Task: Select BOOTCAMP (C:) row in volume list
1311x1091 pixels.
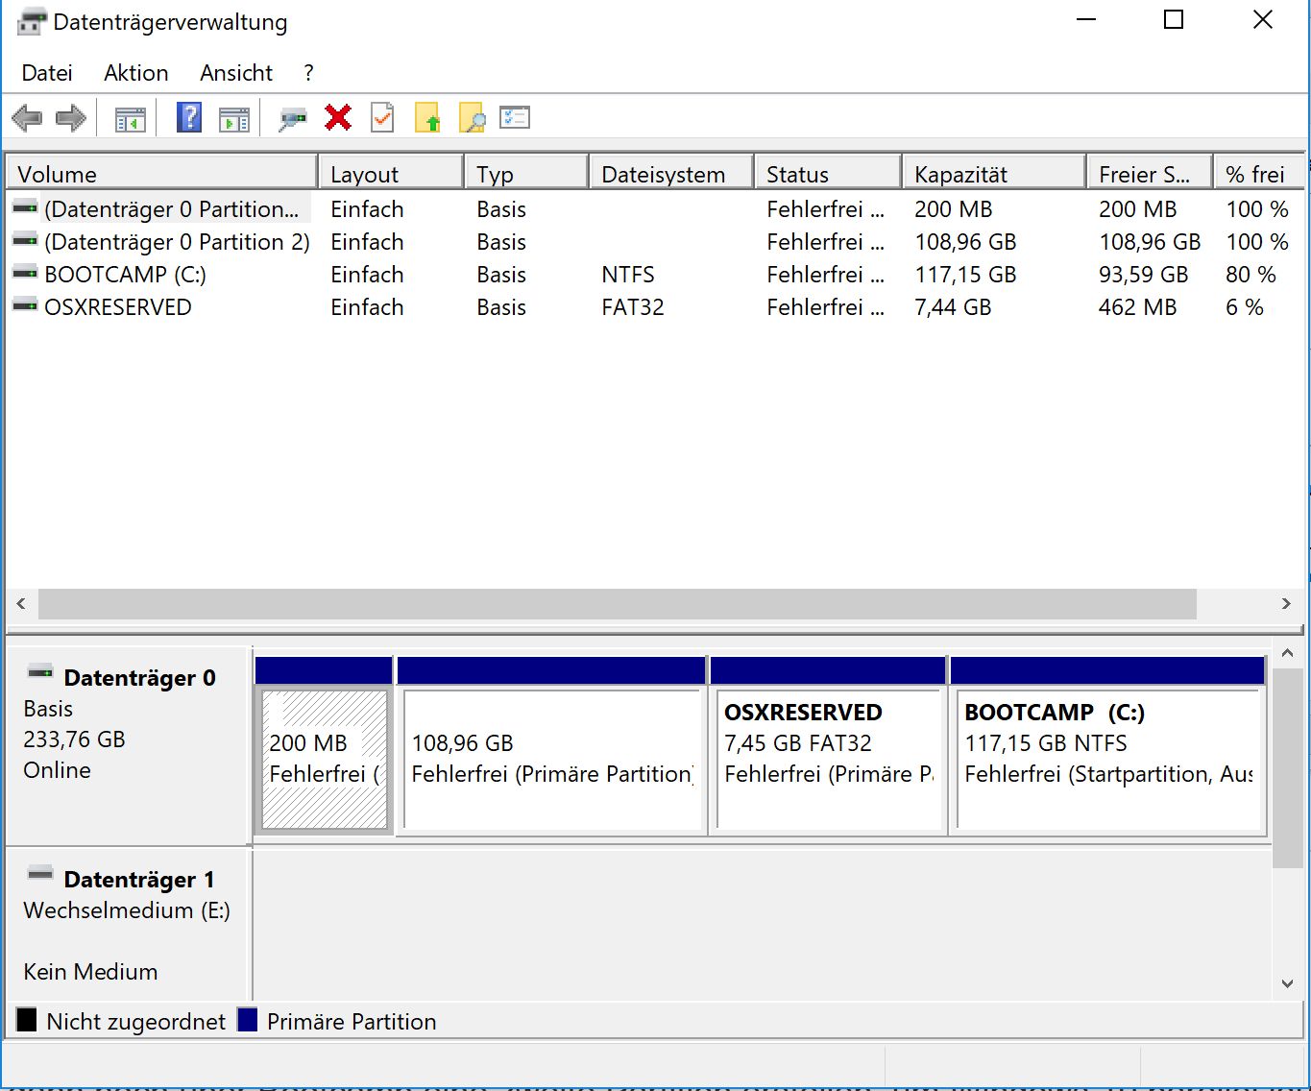Action: point(125,275)
